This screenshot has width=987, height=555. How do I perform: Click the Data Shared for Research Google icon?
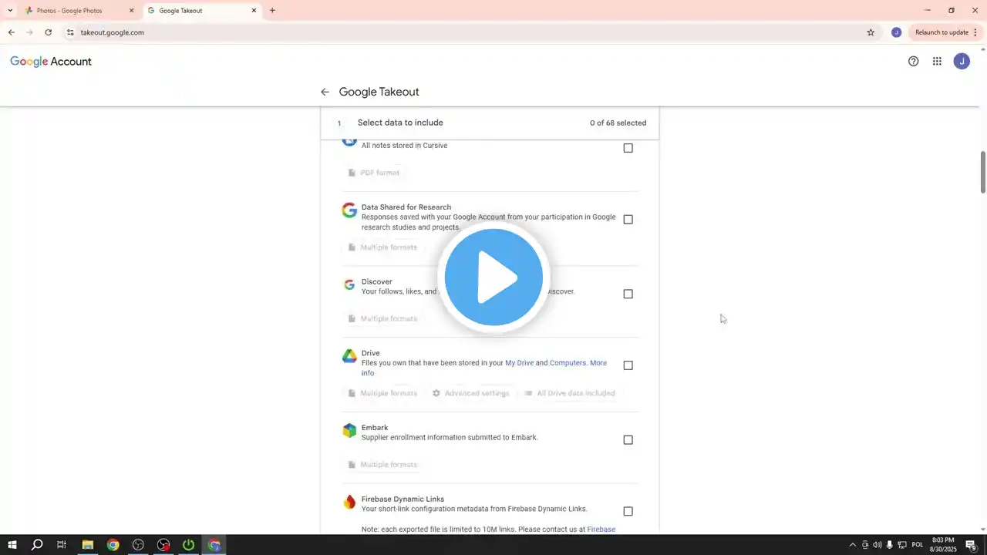(x=349, y=210)
